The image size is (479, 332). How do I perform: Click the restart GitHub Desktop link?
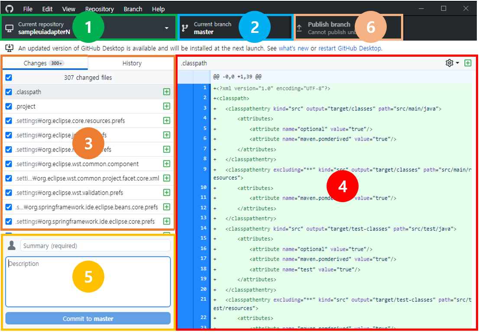pyautogui.click(x=350, y=48)
